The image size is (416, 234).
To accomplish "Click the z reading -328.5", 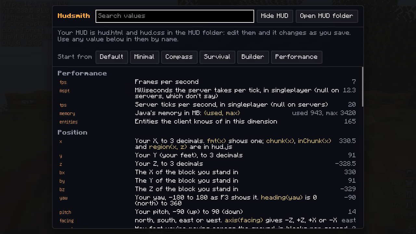I will click(345, 164).
